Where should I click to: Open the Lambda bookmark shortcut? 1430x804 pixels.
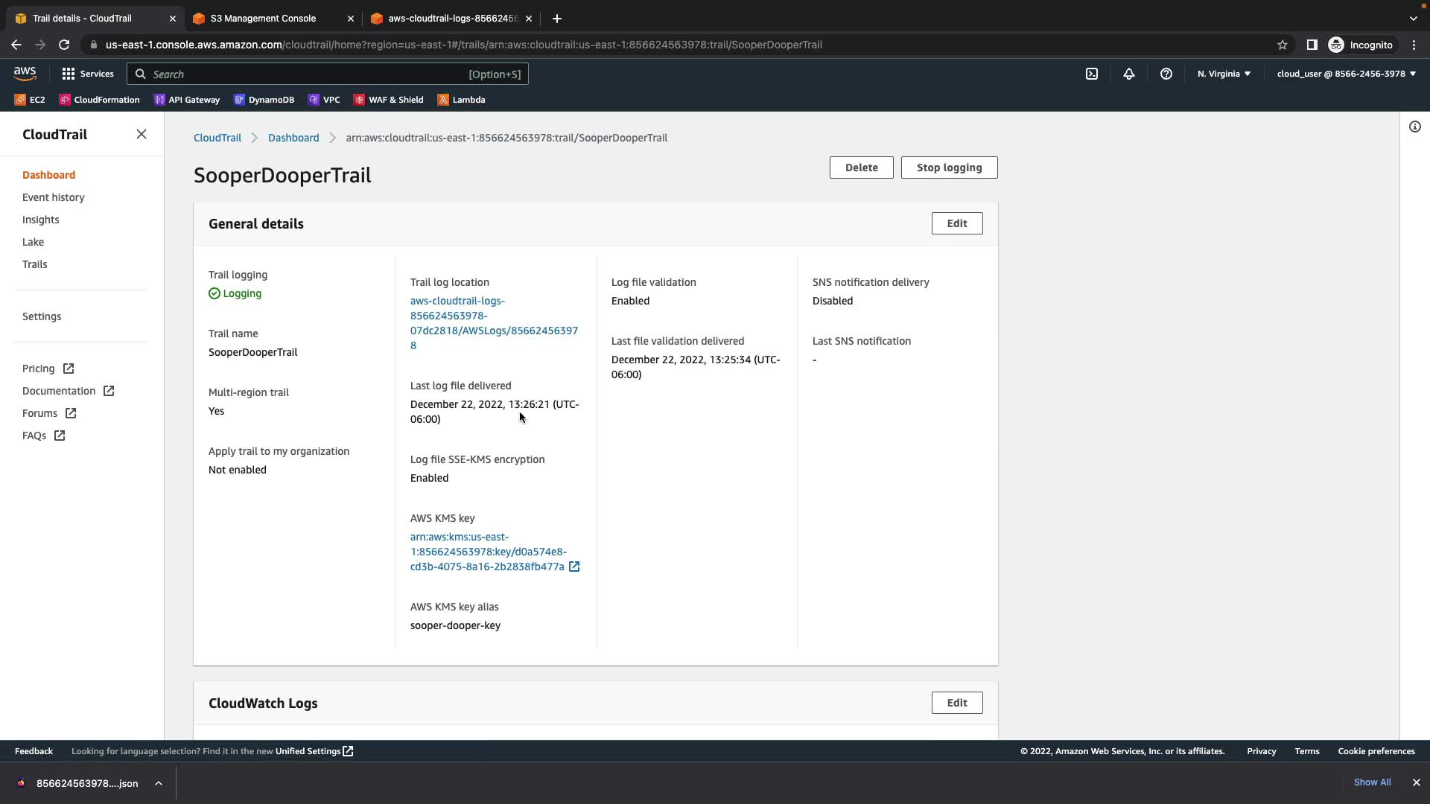pos(461,100)
